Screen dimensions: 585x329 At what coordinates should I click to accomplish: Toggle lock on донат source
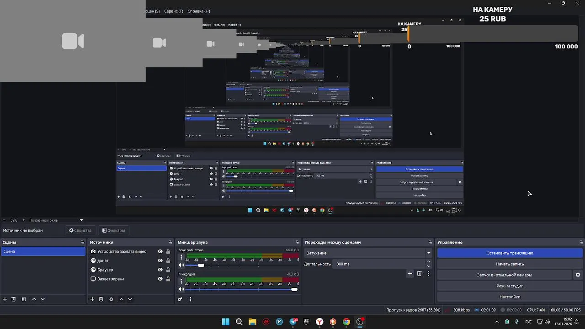click(168, 260)
